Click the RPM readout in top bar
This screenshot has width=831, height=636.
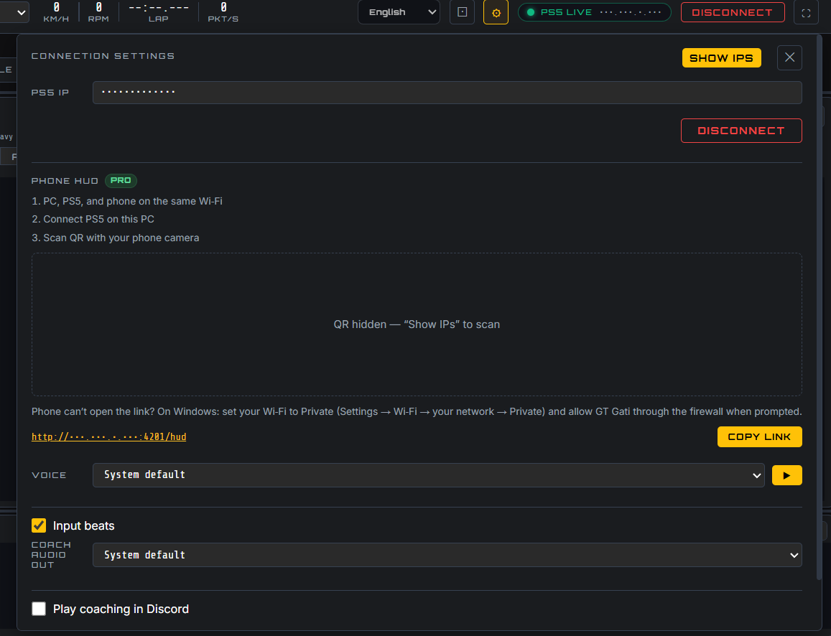point(98,12)
